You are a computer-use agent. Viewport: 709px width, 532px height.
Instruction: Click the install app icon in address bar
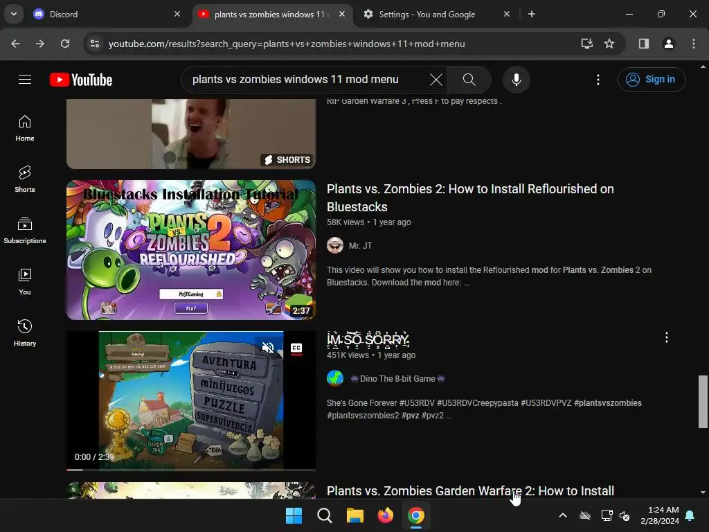586,44
